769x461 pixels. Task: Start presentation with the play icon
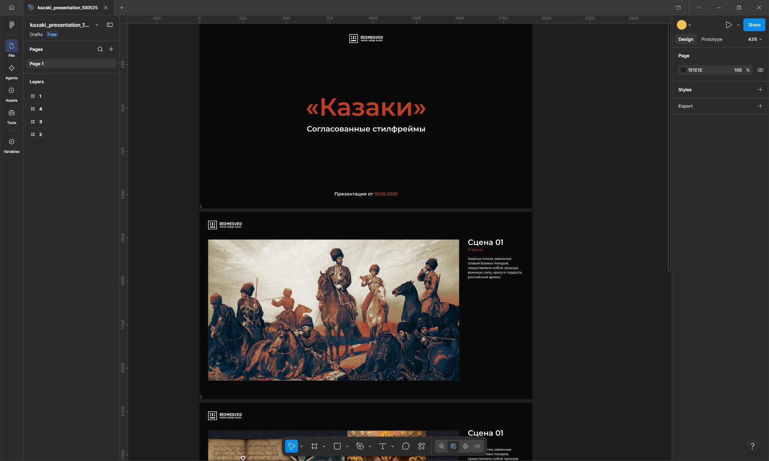click(729, 25)
